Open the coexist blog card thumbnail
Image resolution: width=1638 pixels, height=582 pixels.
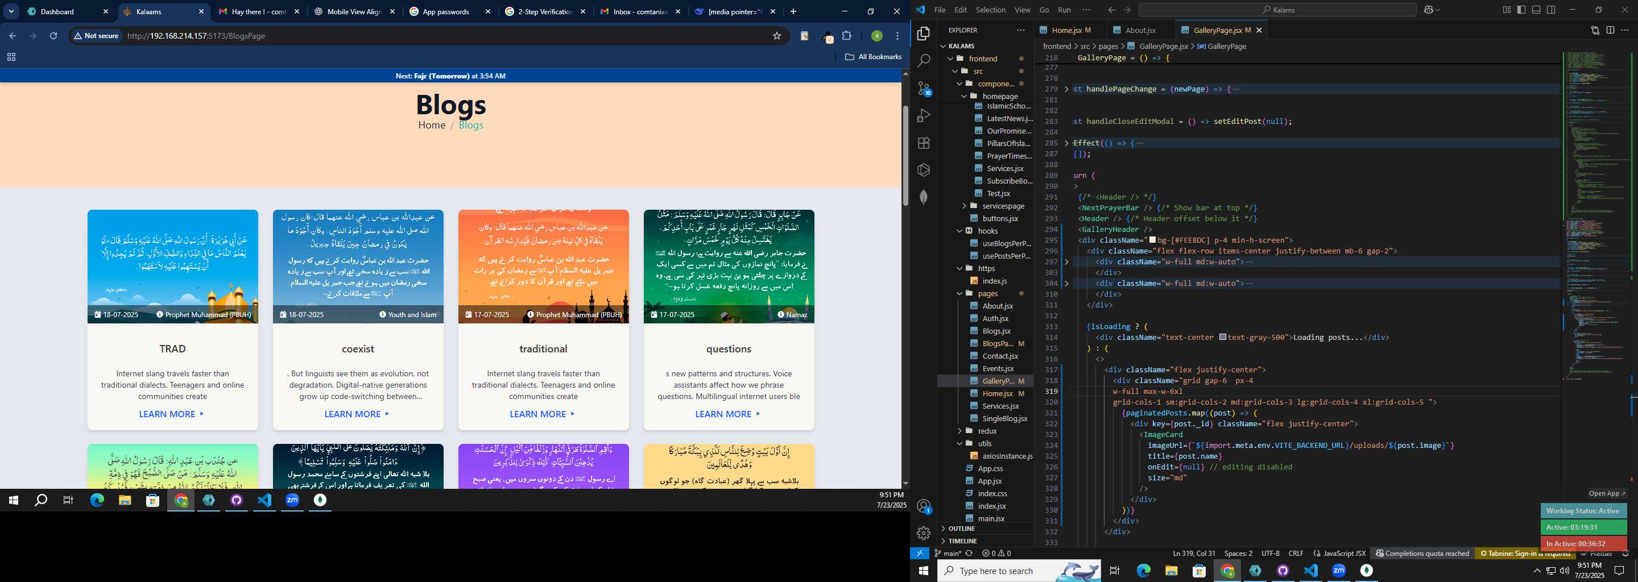pyautogui.click(x=358, y=266)
